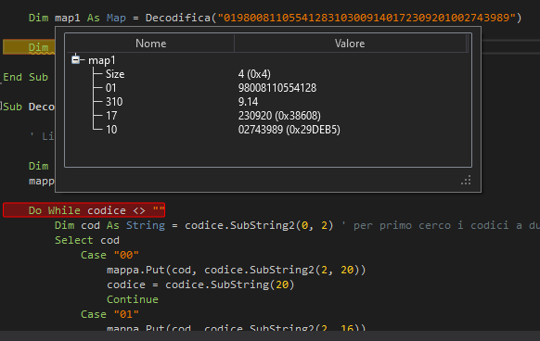Click the Continue keyword
Screen dimensions: 540x341
coord(133,299)
